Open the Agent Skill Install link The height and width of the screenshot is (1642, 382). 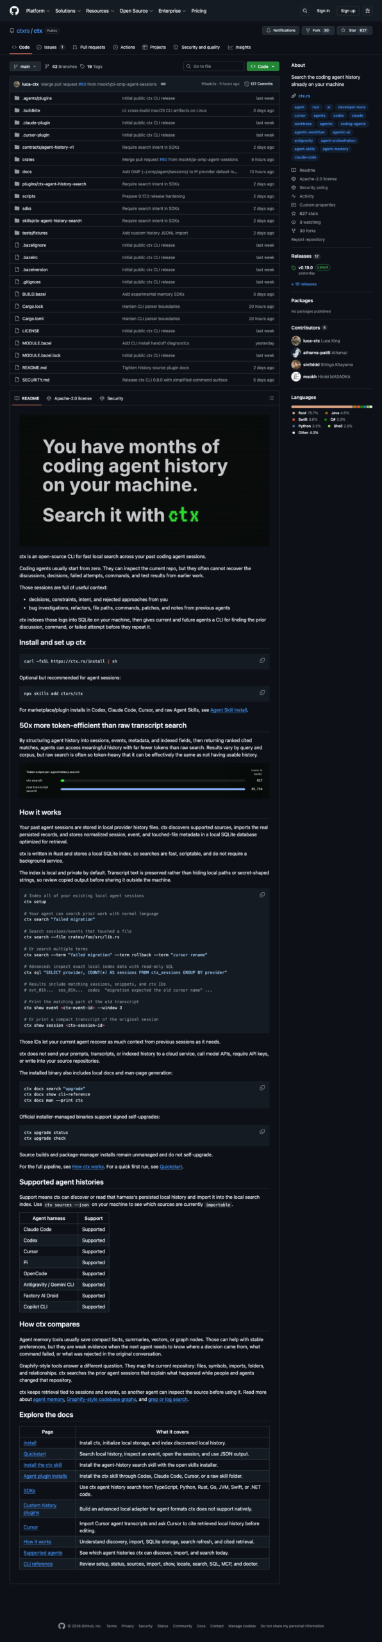pos(229,710)
